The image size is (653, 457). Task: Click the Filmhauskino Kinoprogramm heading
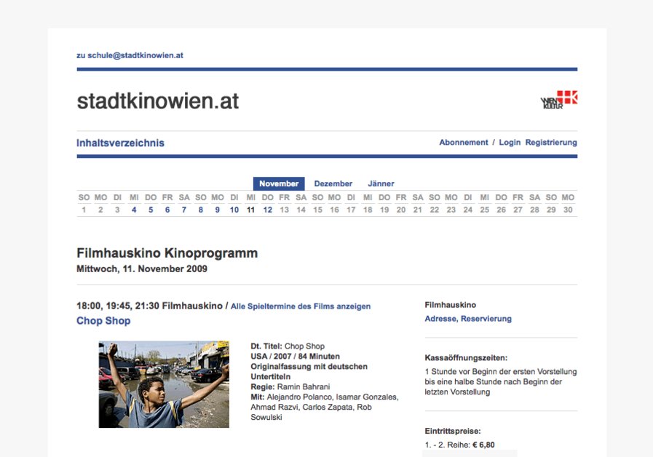(x=167, y=253)
